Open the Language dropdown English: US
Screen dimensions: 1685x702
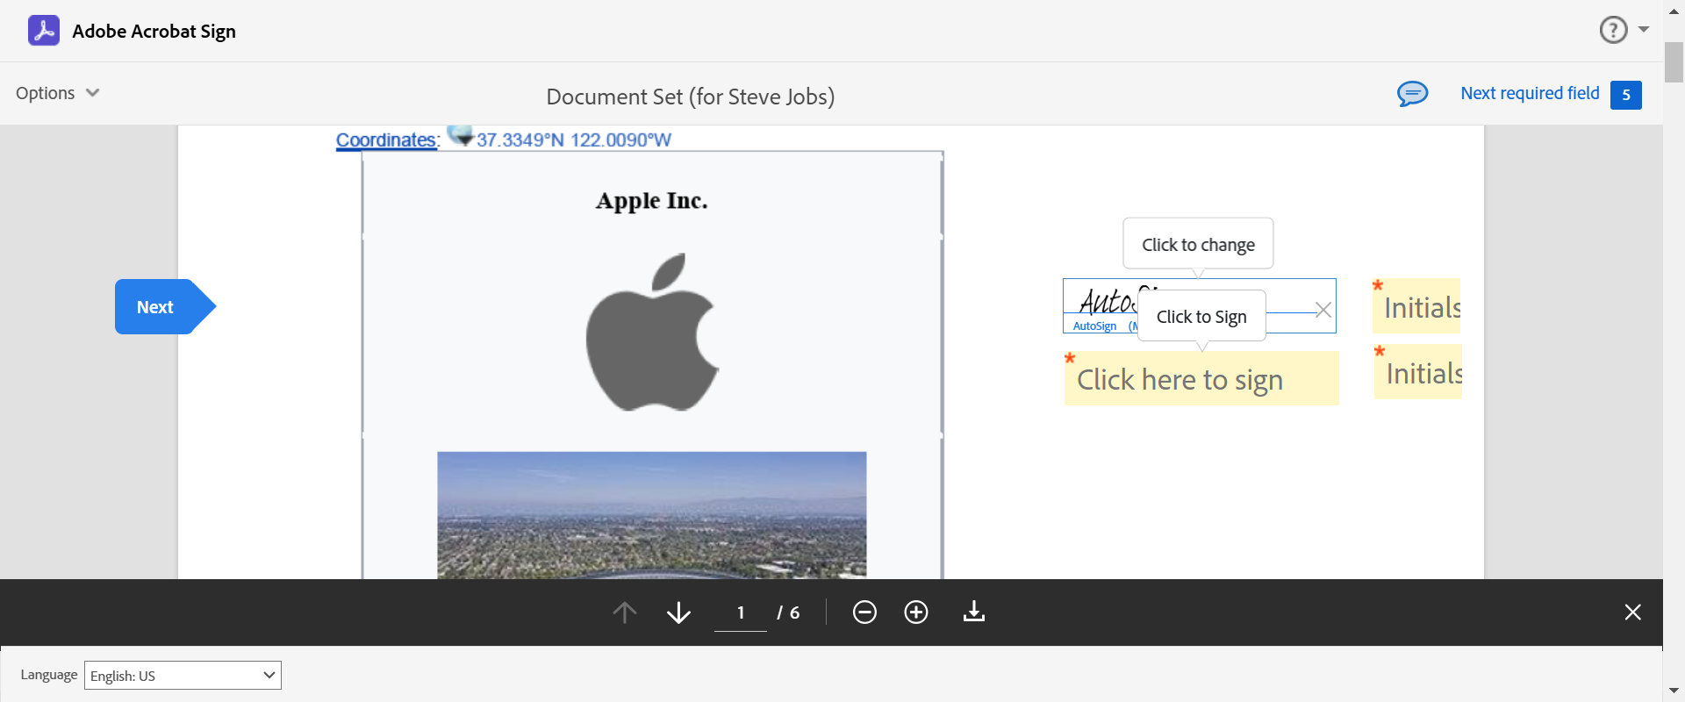(183, 676)
